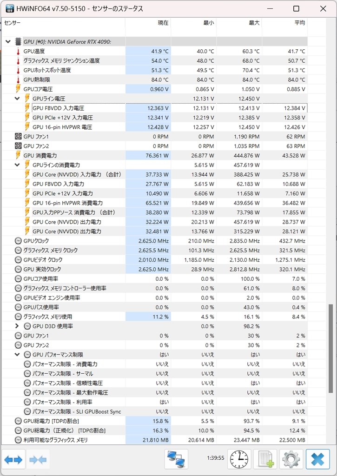The height and width of the screenshot is (476, 337).
Task: Click the 1:39:55 elapsed time display
Action: [x=216, y=458]
